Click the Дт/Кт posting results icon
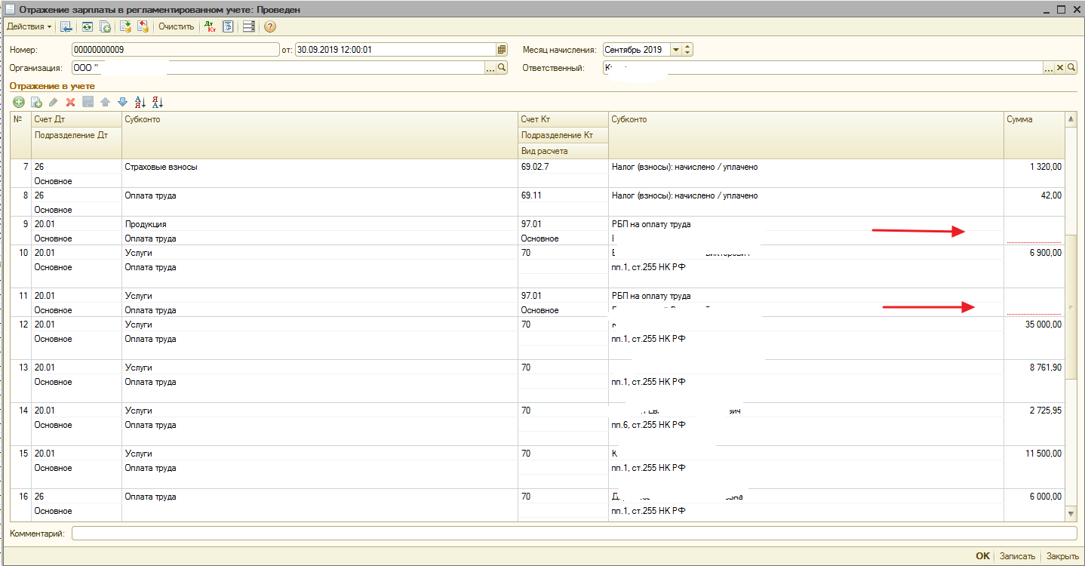This screenshot has height=566, width=1085. (211, 26)
